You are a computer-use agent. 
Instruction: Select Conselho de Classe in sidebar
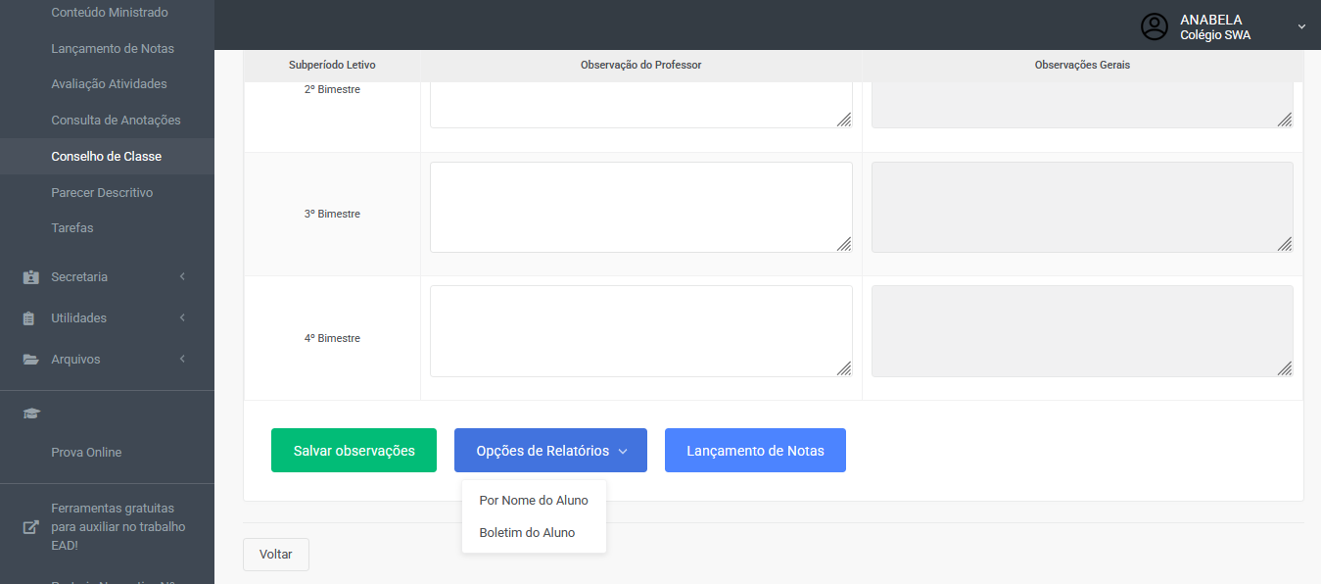point(107,157)
